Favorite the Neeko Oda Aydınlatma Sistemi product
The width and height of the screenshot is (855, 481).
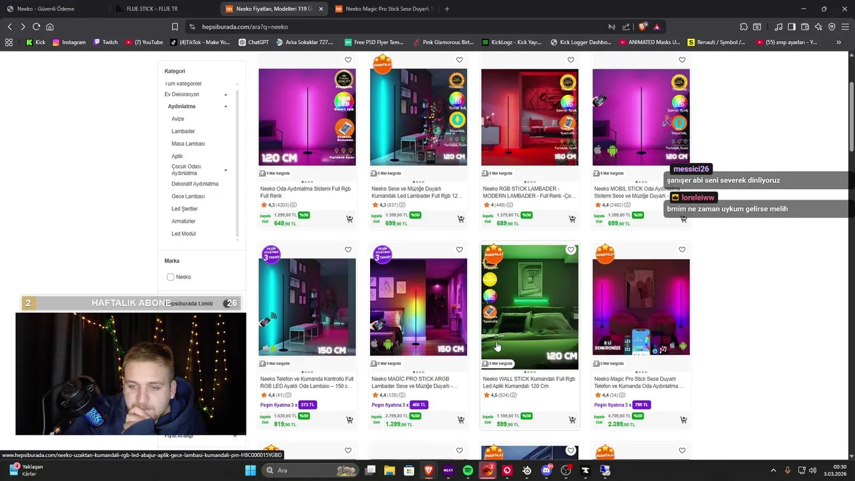[348, 60]
